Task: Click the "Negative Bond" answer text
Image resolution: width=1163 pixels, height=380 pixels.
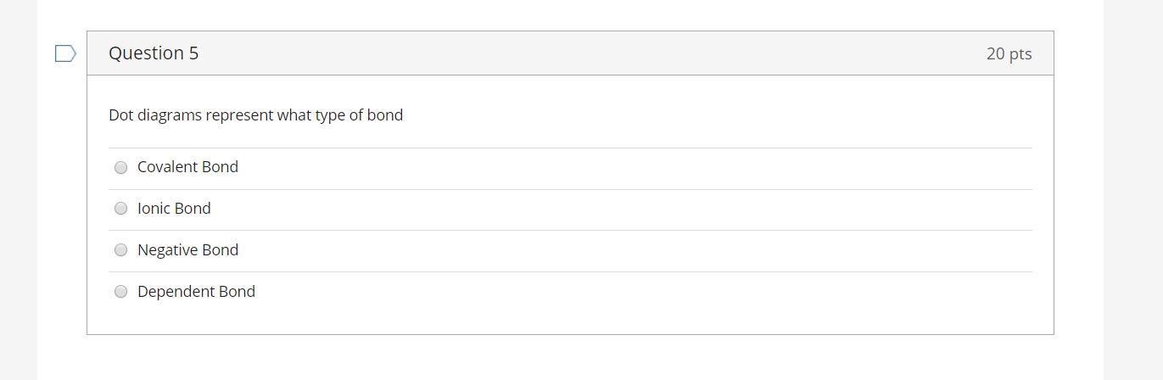Action: (187, 250)
